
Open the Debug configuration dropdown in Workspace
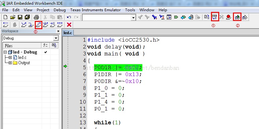[56, 38]
